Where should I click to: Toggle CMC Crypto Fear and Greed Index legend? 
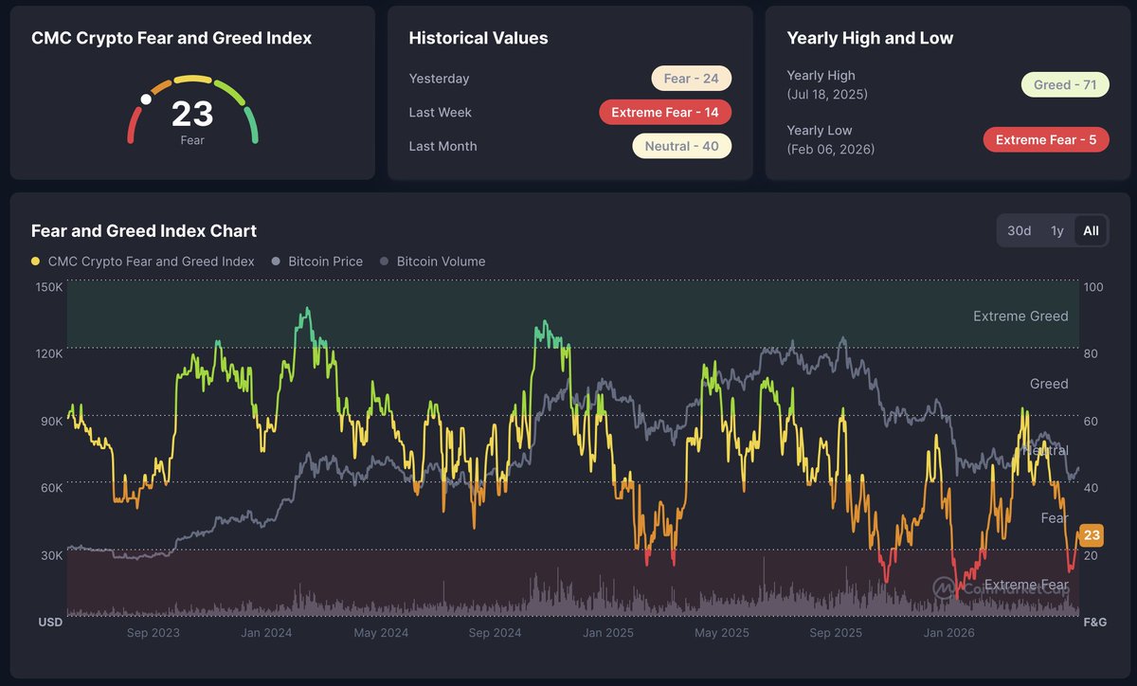143,261
